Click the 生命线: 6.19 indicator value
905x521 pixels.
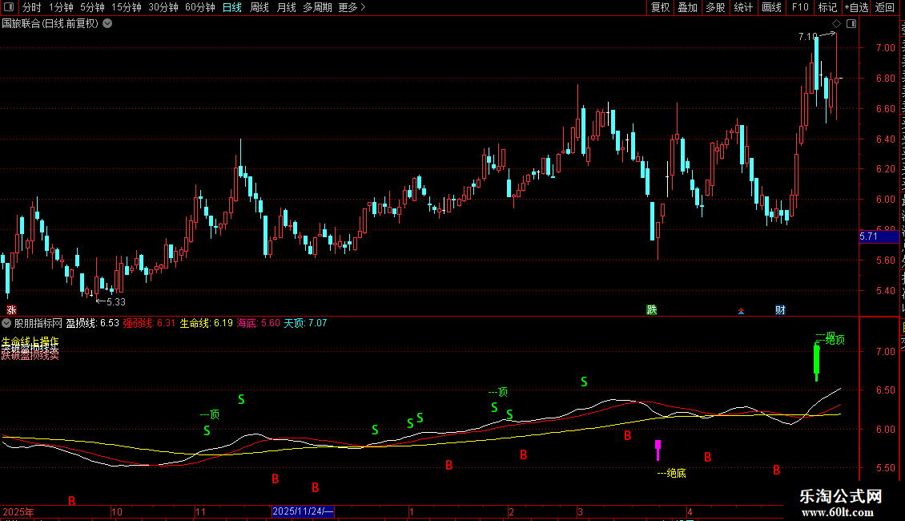(x=206, y=324)
